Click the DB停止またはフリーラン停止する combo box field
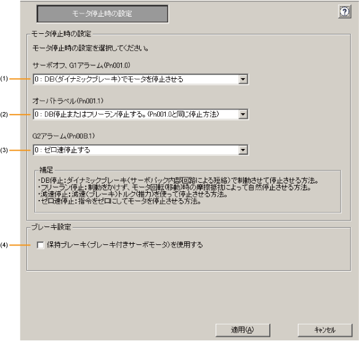This screenshot has height=341, width=359. (x=140, y=114)
